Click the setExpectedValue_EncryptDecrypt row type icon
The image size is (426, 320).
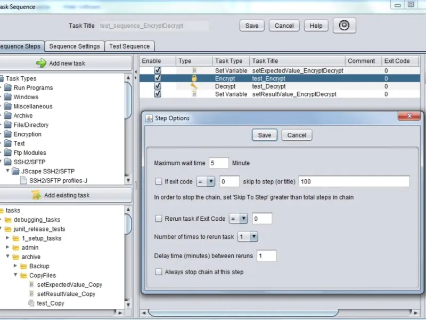194,70
